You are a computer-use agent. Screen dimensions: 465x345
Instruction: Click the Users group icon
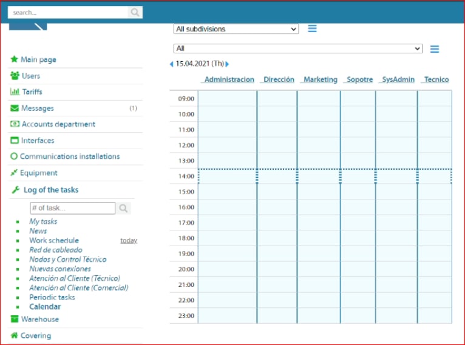pos(15,76)
